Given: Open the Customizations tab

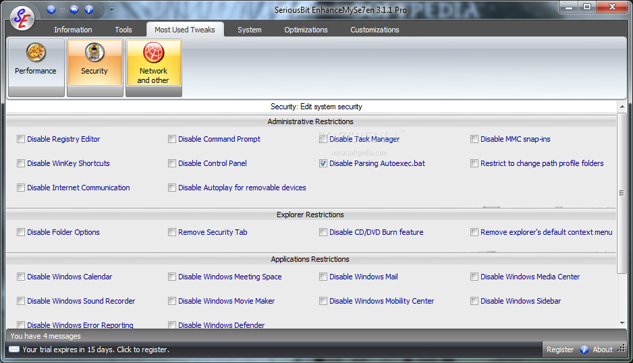Looking at the screenshot, I should (375, 30).
